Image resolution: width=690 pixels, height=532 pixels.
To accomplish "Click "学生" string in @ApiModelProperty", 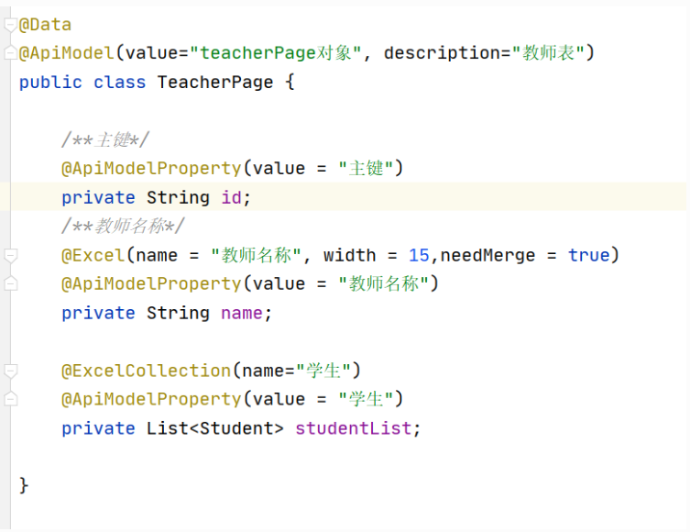I will (366, 399).
